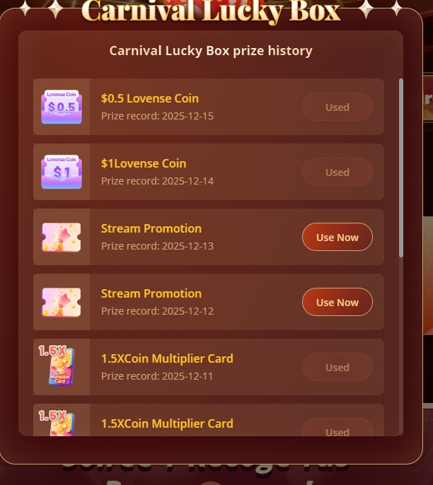Click the Used button on the bottom cut-off row

(337, 428)
